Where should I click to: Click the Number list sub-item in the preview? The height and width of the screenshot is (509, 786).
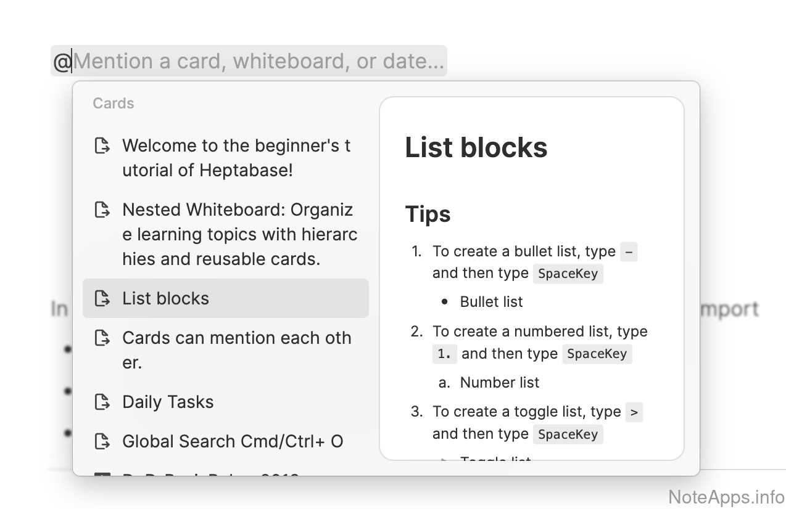[499, 383]
